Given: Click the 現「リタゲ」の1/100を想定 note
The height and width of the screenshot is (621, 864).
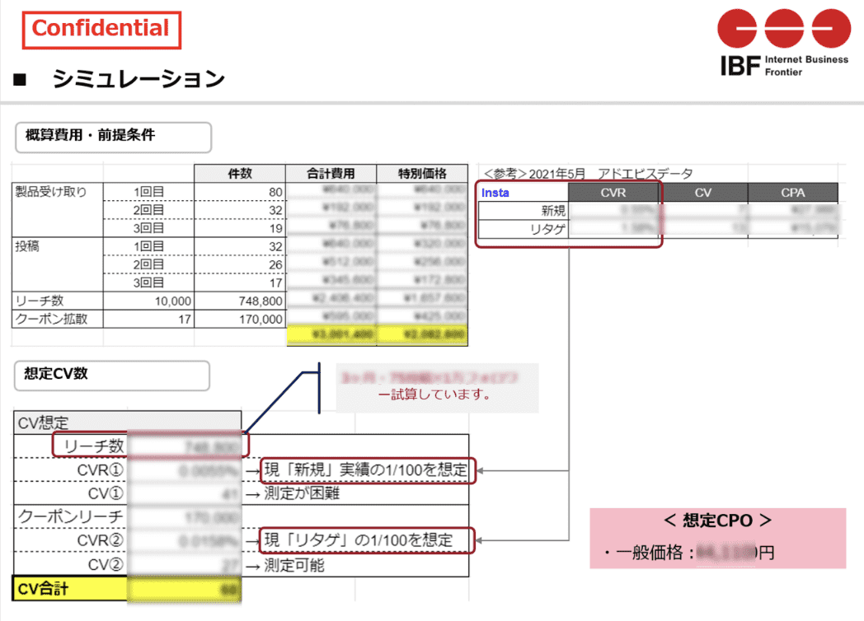Looking at the screenshot, I should (368, 540).
